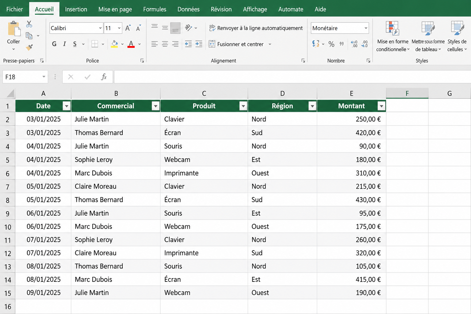The width and height of the screenshot is (471, 314).
Task: Toggle bottom vertical alignment
Action: 175,28
